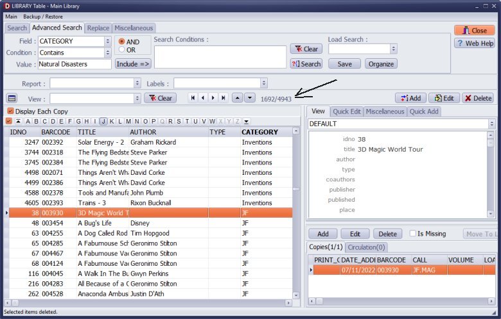Open the Copies(1/1) tab
Image resolution: width=501 pixels, height=319 pixels.
pyautogui.click(x=326, y=247)
